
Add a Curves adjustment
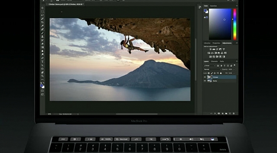[217, 49]
